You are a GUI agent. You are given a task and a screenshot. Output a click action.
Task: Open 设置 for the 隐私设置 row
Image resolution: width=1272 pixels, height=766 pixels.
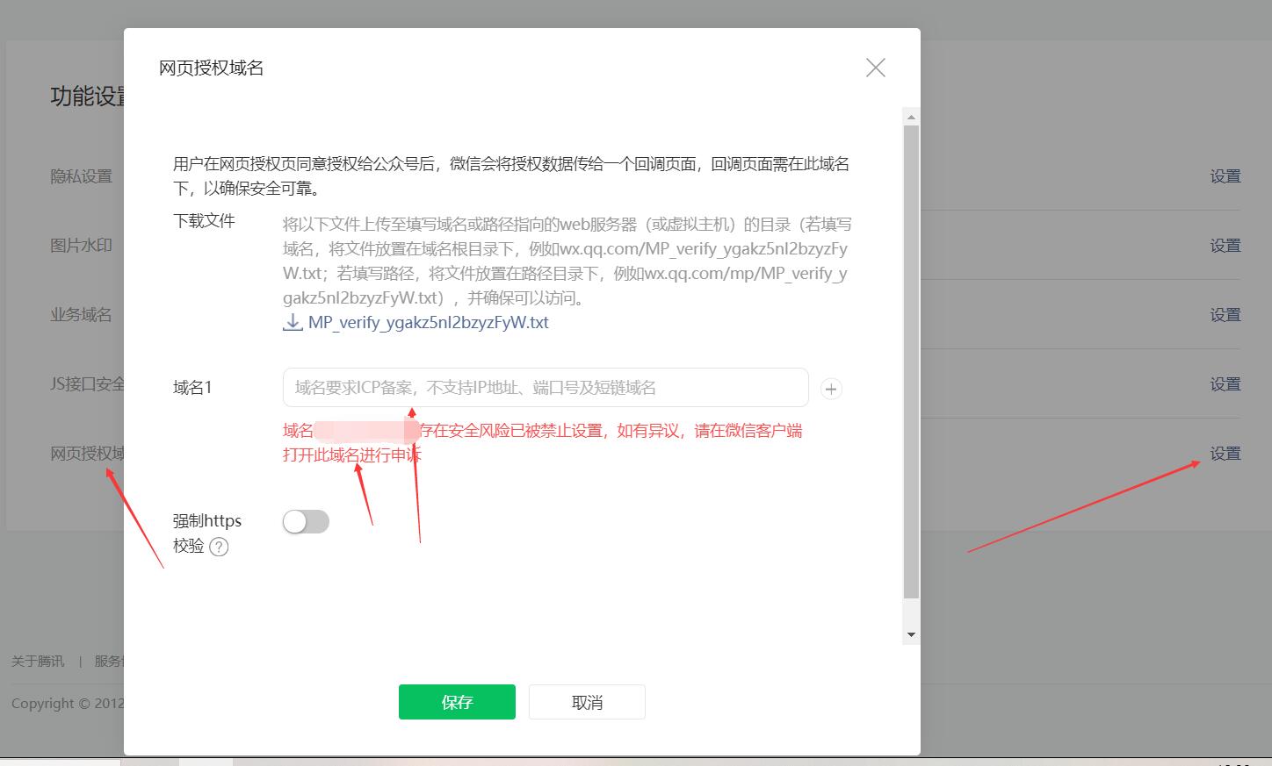[1225, 176]
